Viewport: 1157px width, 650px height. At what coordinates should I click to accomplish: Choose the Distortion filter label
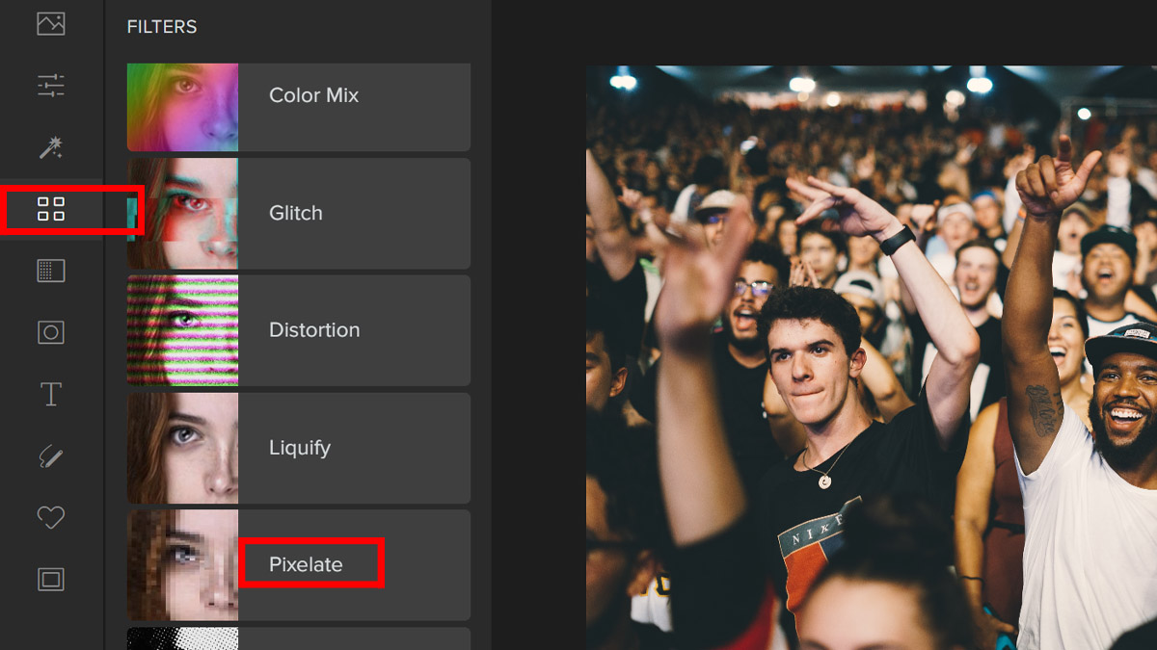point(314,330)
